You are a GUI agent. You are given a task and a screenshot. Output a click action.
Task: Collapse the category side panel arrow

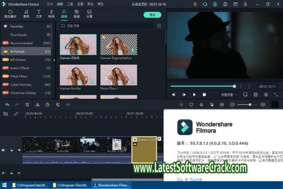tap(54, 60)
